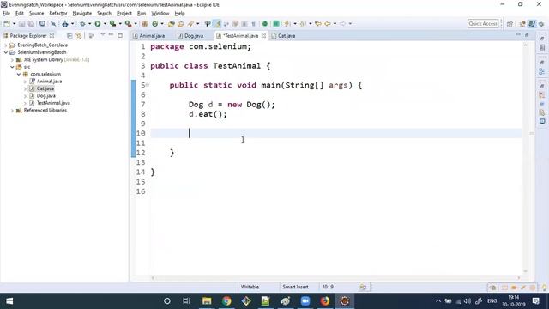
Task: Toggle Mark Occurrences highlighter icon
Action: [x=217, y=24]
